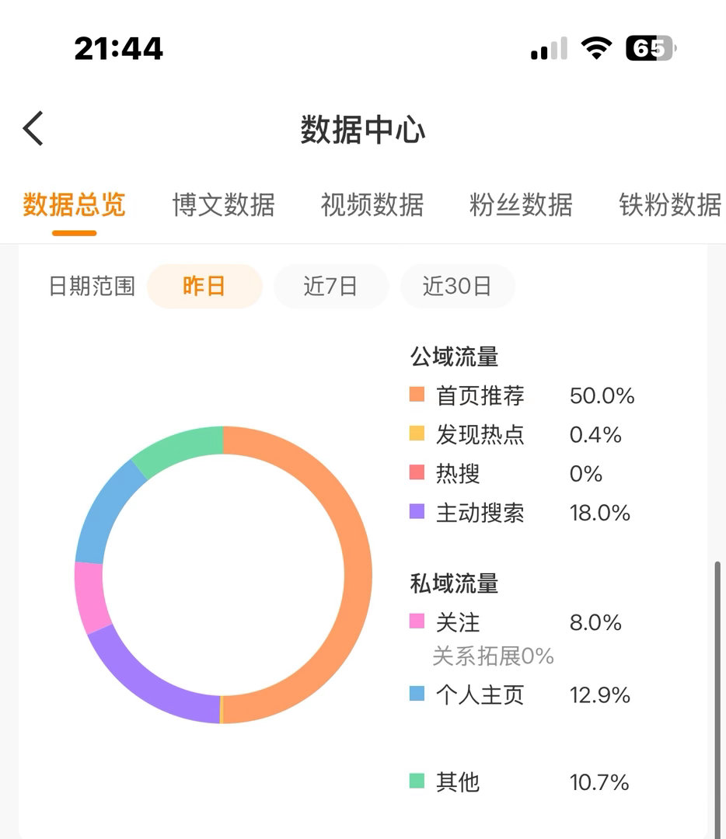726x839 pixels.
Task: Click the orange 首页推荐 legend swatch
Action: pyautogui.click(x=417, y=395)
